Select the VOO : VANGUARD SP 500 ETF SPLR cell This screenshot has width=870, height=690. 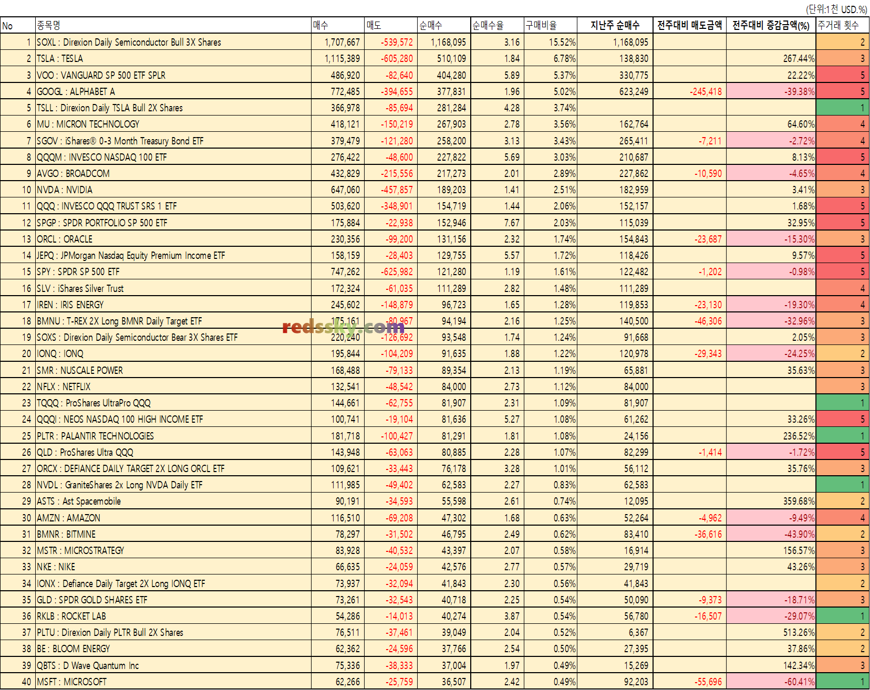[173, 75]
